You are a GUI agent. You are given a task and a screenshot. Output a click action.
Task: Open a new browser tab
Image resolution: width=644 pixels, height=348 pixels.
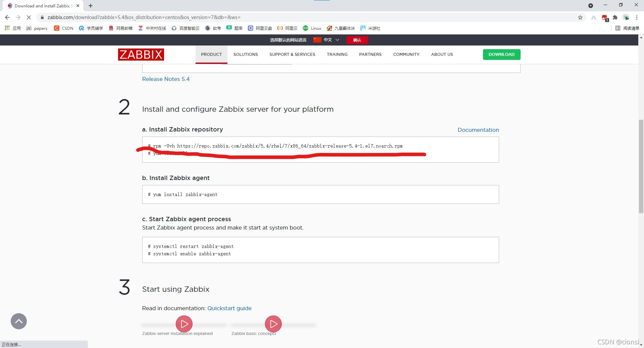coord(91,6)
